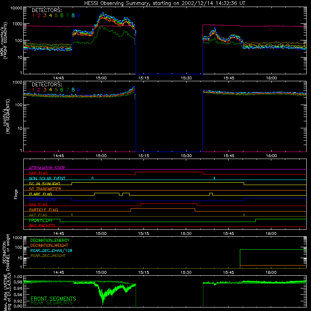Click the REAR_DEC_CHAN/128 legend entry

51,250
